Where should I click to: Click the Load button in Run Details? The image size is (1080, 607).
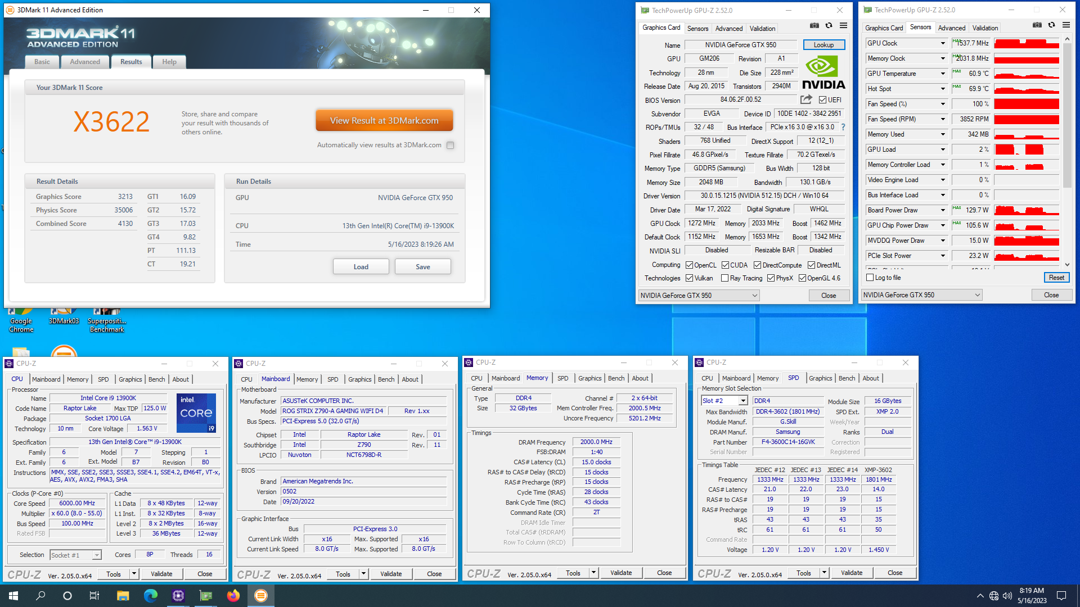point(361,266)
